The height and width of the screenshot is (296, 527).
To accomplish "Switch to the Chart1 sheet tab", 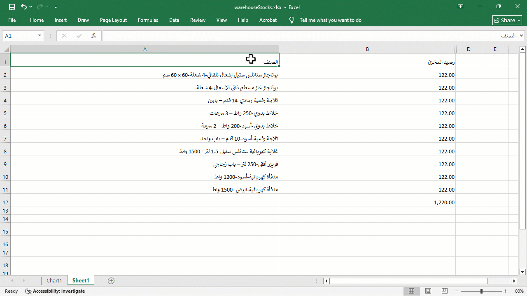I will pos(54,280).
